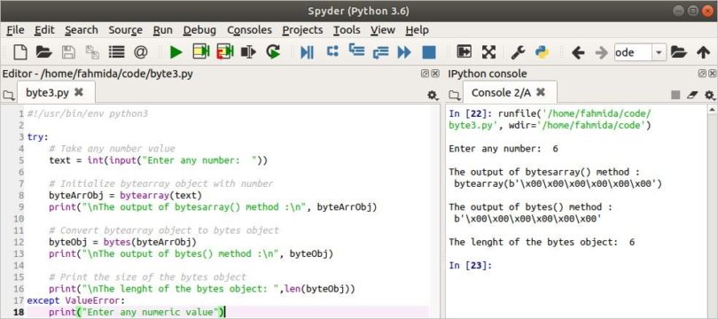This screenshot has height=319, width=718.
Task: Go back with the left arrow icon
Action: pos(578,52)
